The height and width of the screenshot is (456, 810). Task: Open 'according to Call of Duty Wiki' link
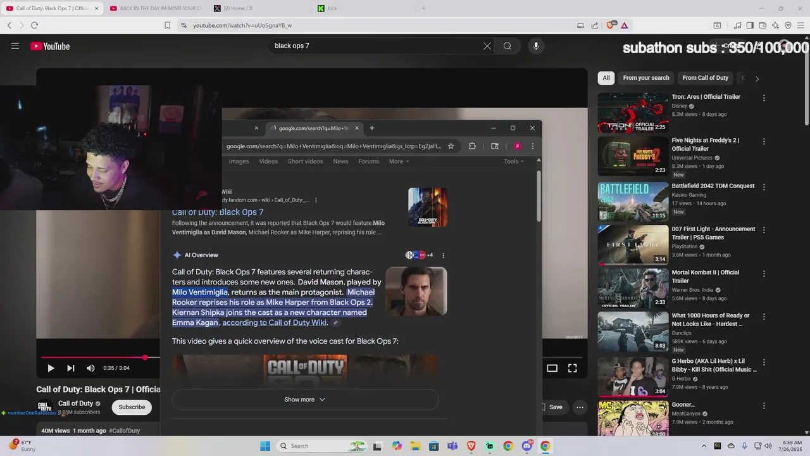click(x=274, y=322)
